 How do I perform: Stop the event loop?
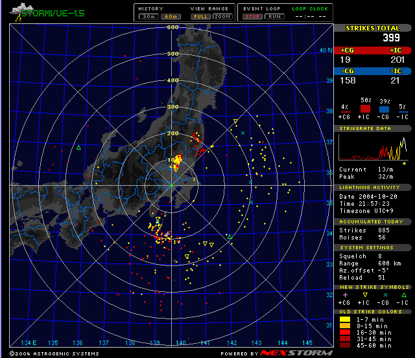tap(252, 17)
